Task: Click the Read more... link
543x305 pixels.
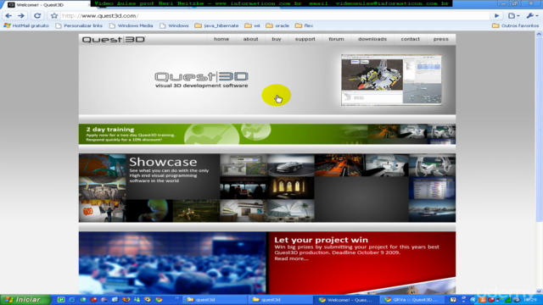Action: (x=291, y=258)
